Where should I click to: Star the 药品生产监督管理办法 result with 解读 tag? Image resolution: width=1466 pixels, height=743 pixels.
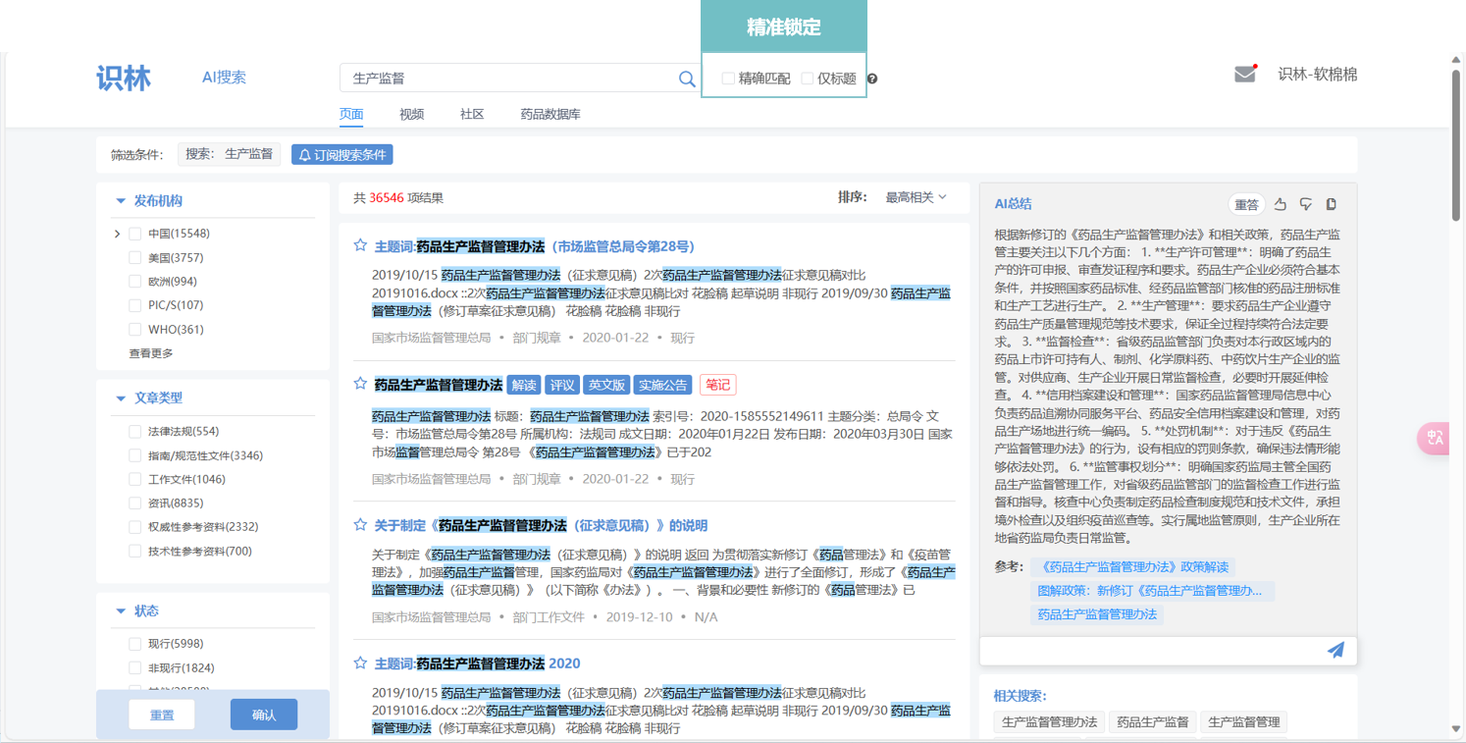[x=360, y=384]
